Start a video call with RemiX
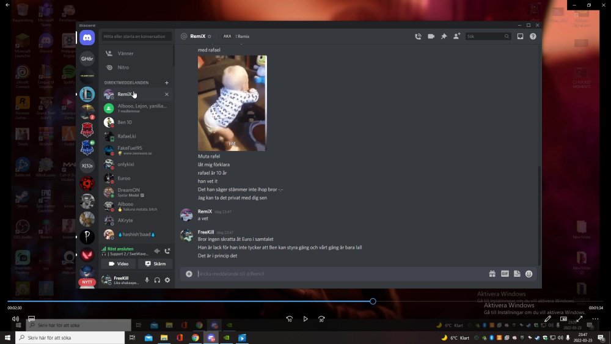 pyautogui.click(x=431, y=36)
